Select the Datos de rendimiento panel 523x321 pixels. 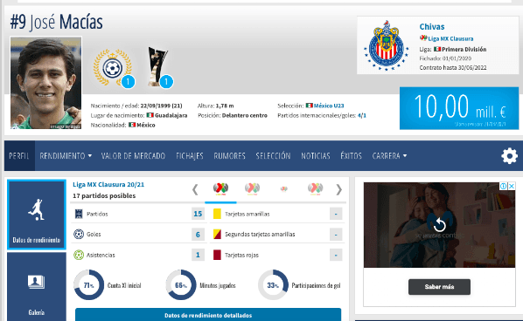(37, 215)
